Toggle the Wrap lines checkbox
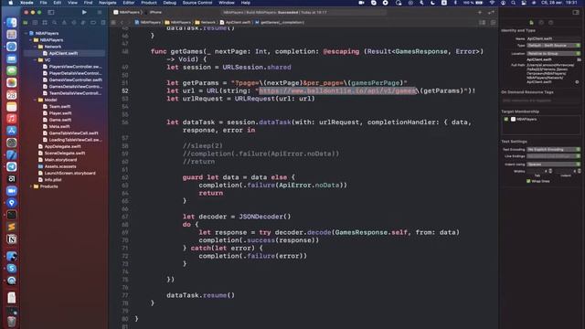The height and width of the screenshot is (329, 585). (528, 181)
